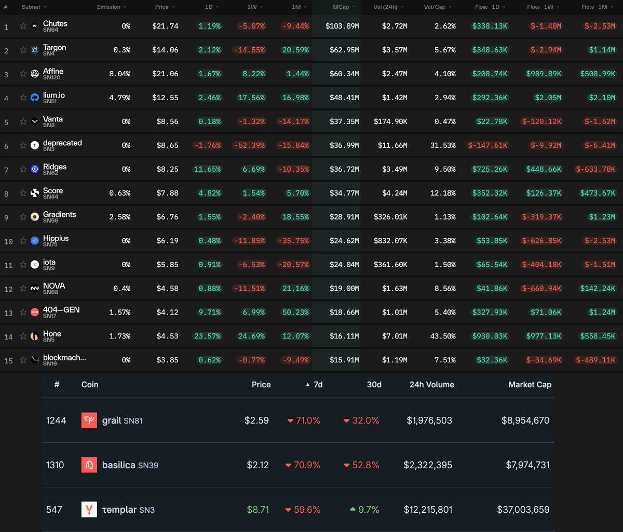Click the Ridges subnet logo icon

(35, 169)
